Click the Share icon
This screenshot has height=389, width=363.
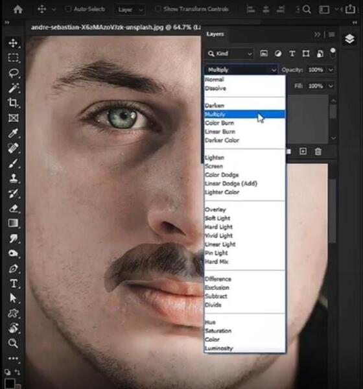click(x=350, y=9)
